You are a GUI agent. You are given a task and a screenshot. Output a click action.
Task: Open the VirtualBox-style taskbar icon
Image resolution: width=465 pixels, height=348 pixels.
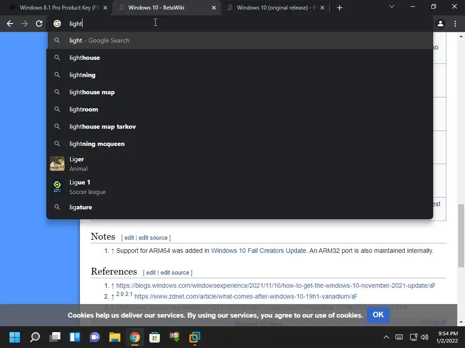click(194, 337)
